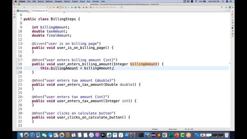Click the green Run toolbar button
The height and width of the screenshot is (139, 247).
coord(75,7)
